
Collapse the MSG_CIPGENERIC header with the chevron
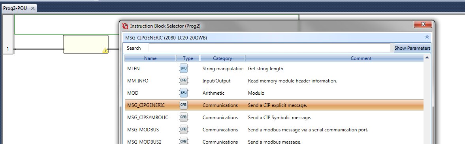[x=427, y=37]
